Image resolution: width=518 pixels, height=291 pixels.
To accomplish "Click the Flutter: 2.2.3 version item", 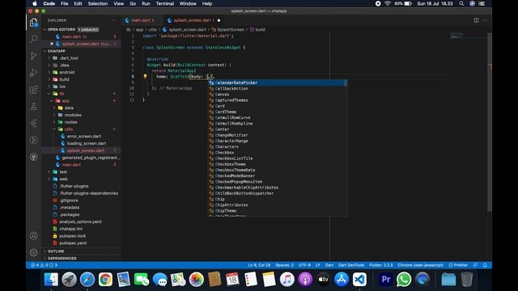I will [381, 265].
